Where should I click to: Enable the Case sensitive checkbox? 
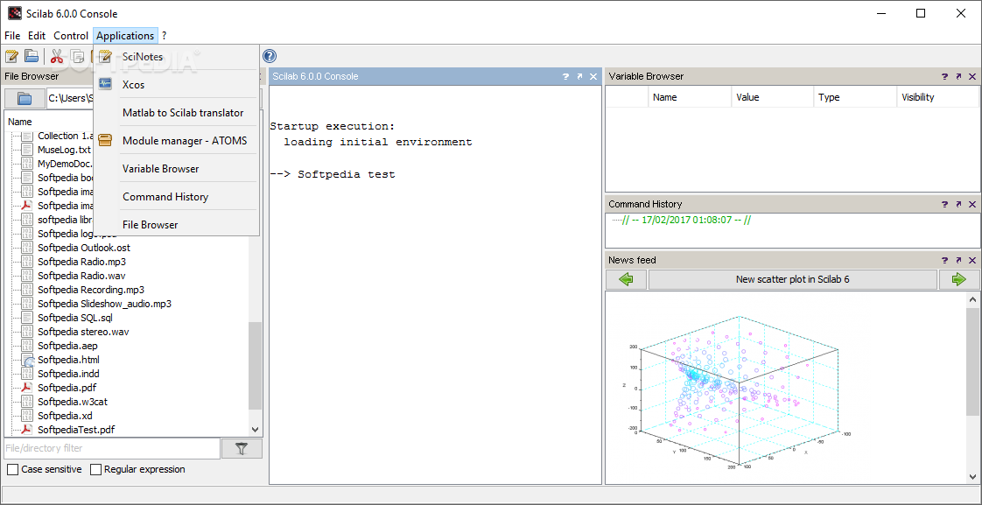12,469
